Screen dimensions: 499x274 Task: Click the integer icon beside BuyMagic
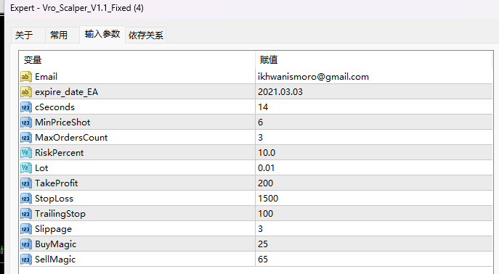tap(25, 244)
